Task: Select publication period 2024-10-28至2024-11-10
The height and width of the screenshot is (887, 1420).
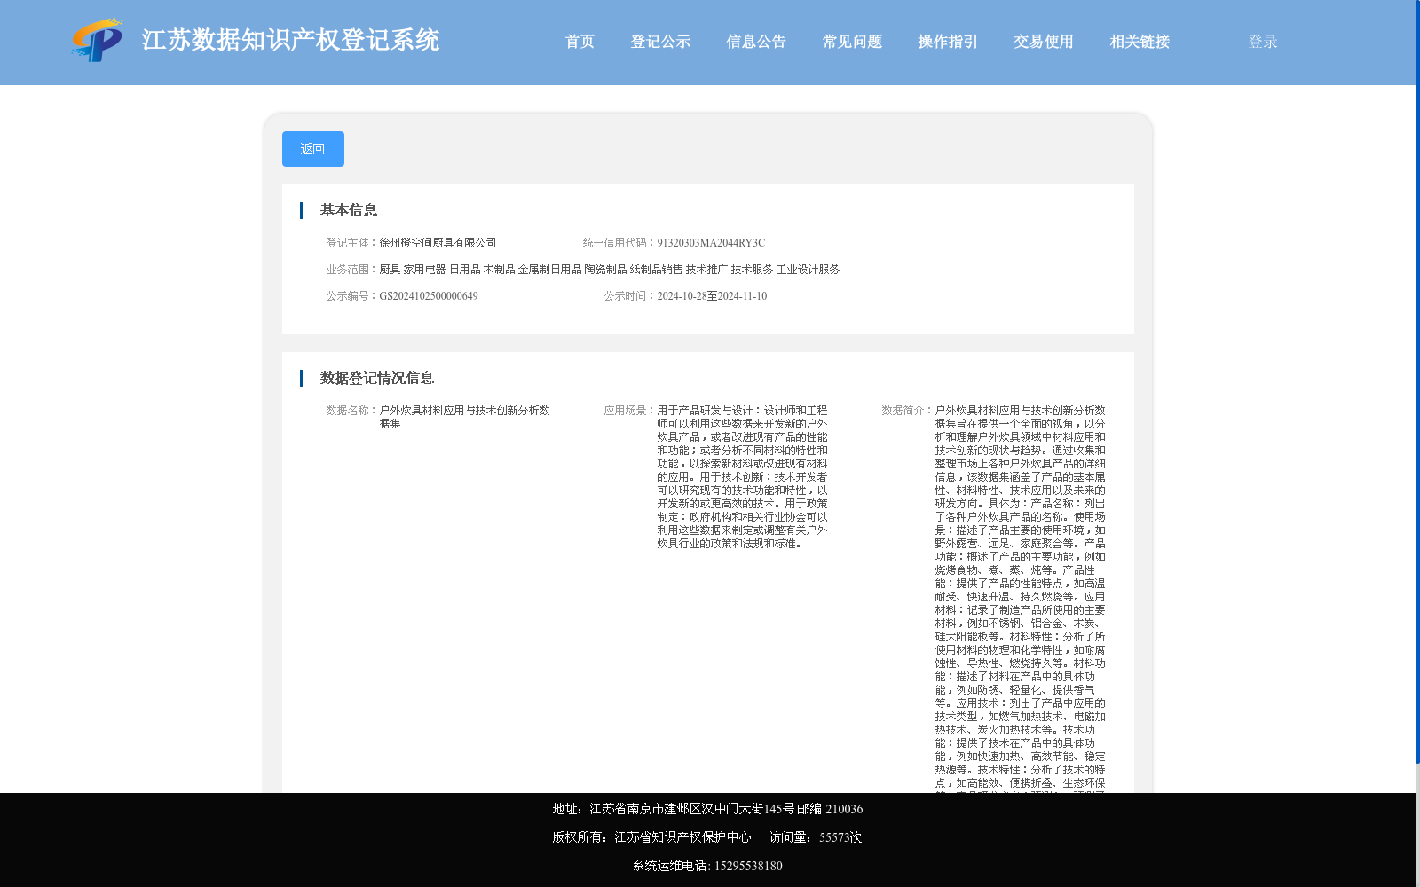Action: point(712,296)
